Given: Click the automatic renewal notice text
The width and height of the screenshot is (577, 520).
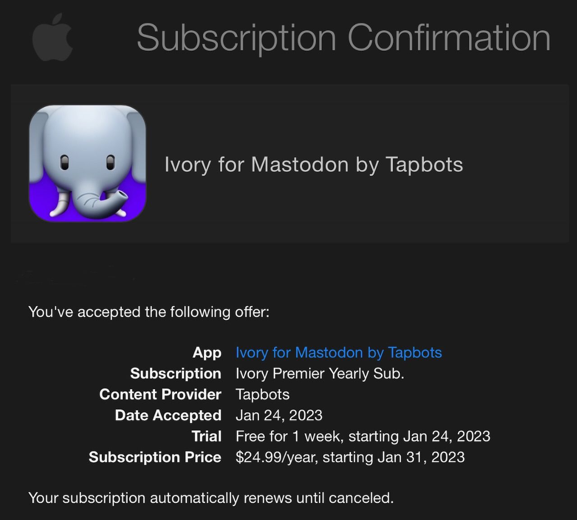Looking at the screenshot, I should tap(211, 498).
